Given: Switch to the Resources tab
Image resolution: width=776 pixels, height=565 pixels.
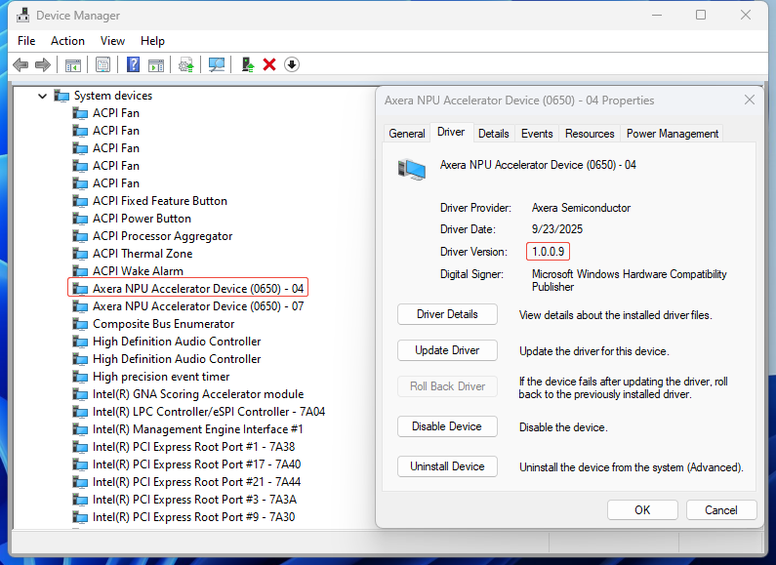Looking at the screenshot, I should (590, 134).
